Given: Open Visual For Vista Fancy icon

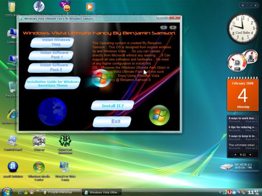Looking at the screenshot, I should tap(65, 171).
